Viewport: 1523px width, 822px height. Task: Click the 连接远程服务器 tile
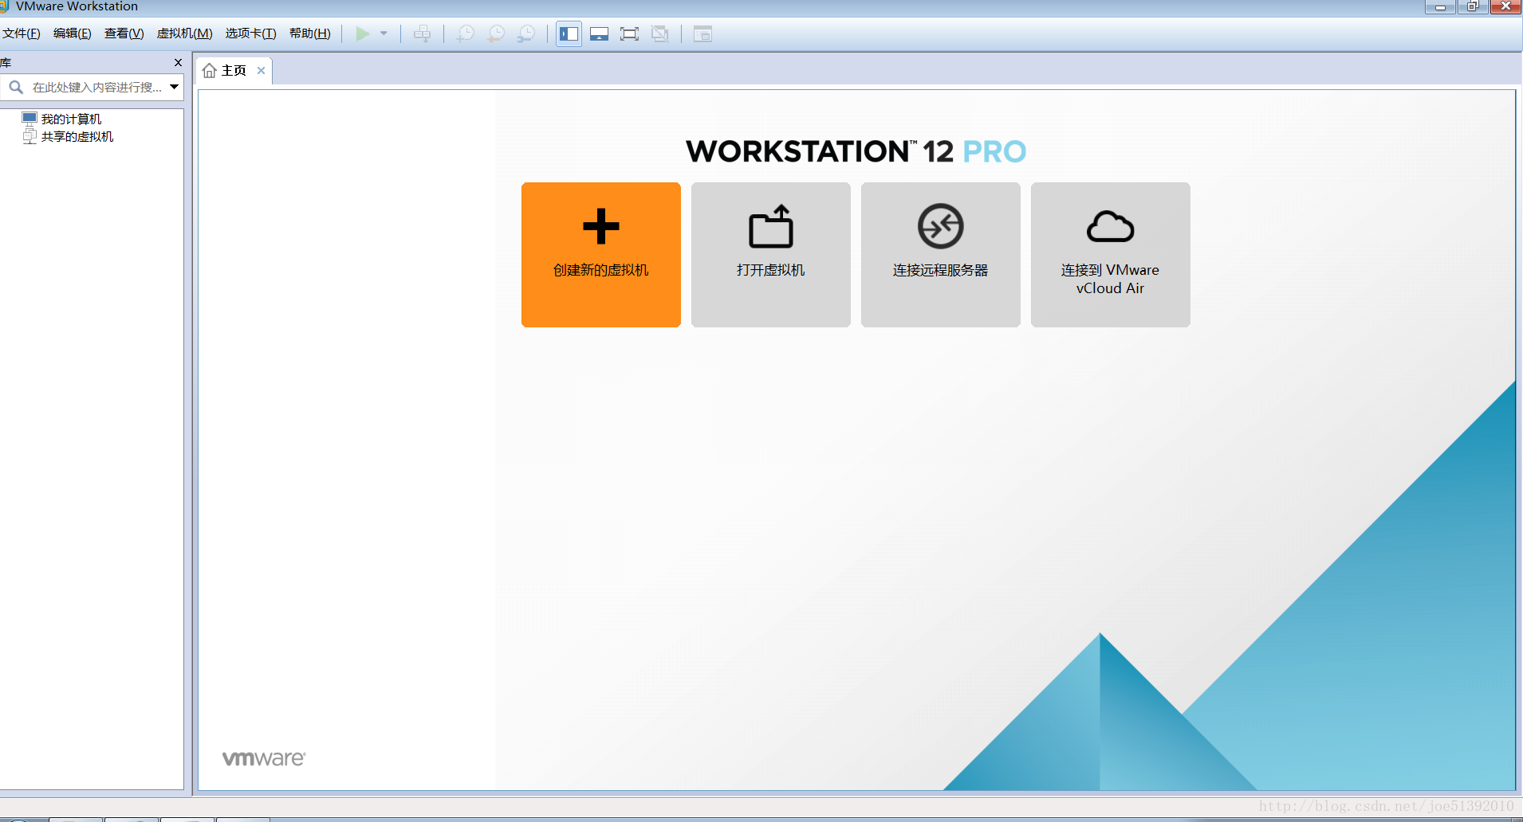pyautogui.click(x=941, y=255)
